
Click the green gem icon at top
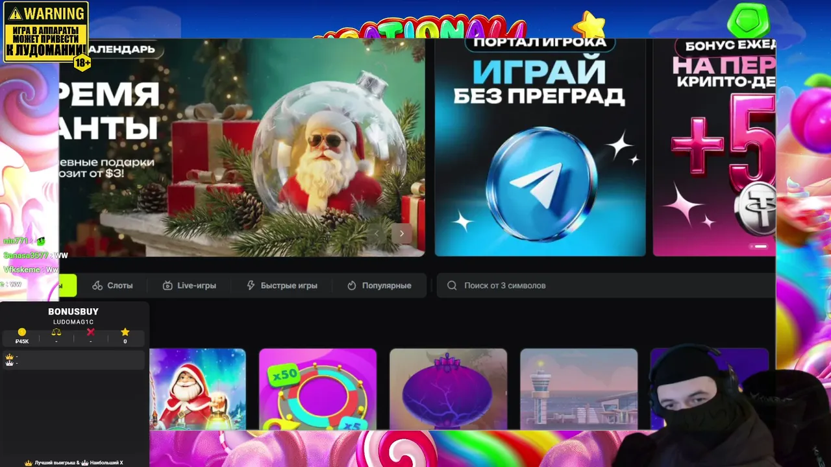coord(748,19)
